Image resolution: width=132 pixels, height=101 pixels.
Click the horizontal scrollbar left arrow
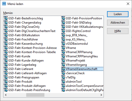coord(6,95)
